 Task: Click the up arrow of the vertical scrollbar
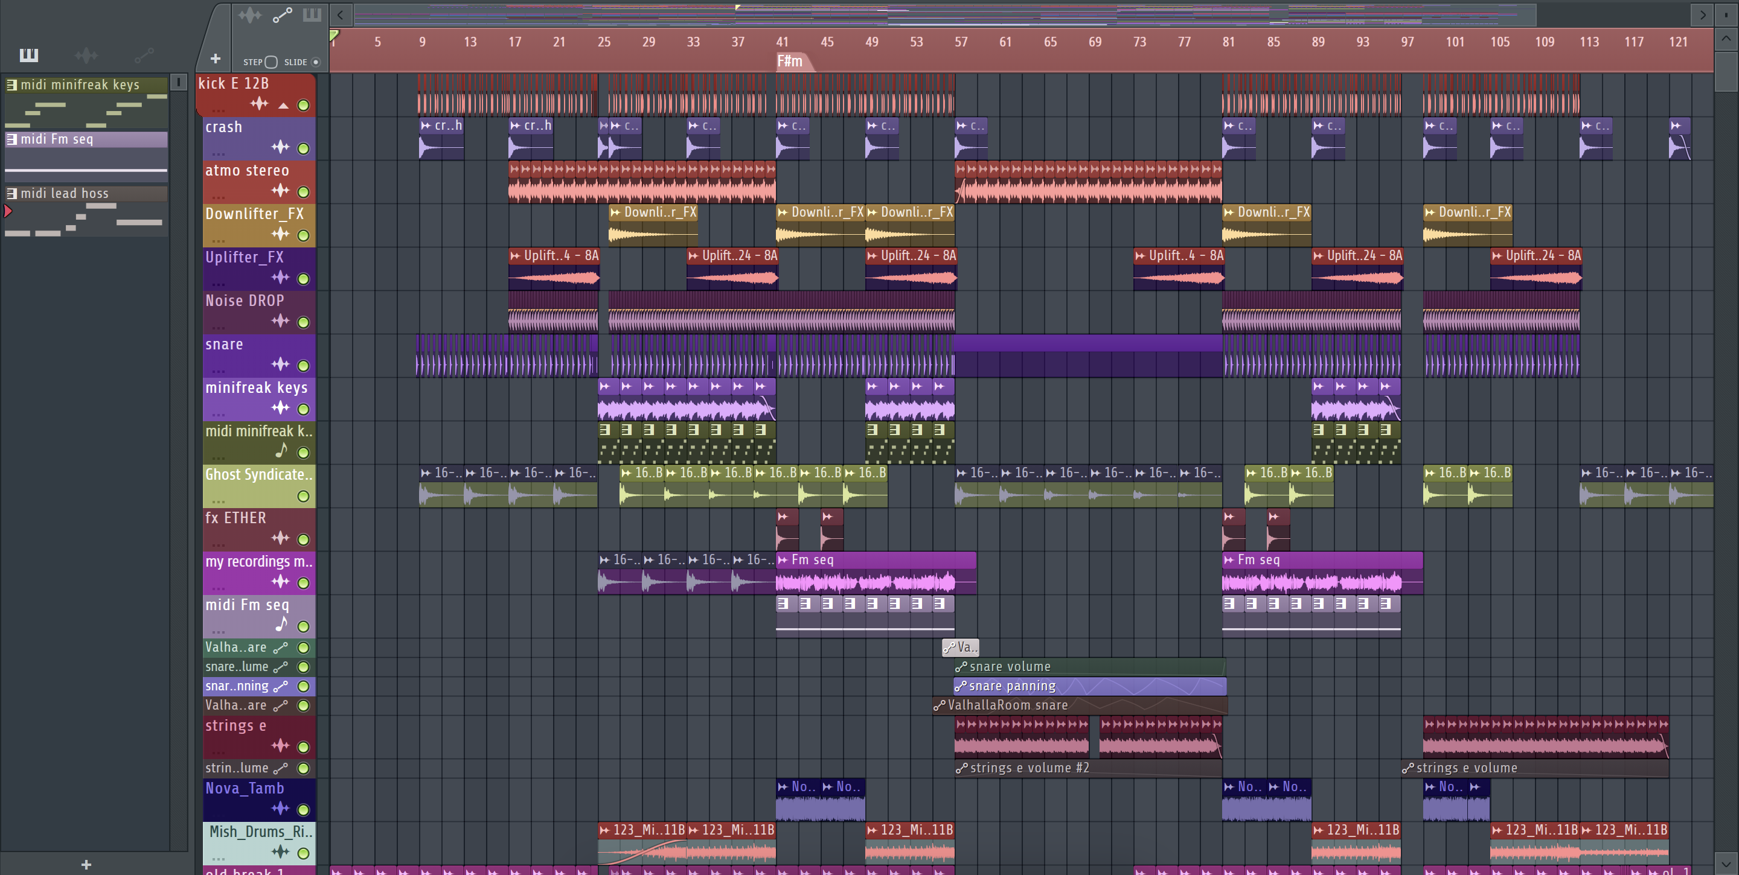(x=1725, y=39)
